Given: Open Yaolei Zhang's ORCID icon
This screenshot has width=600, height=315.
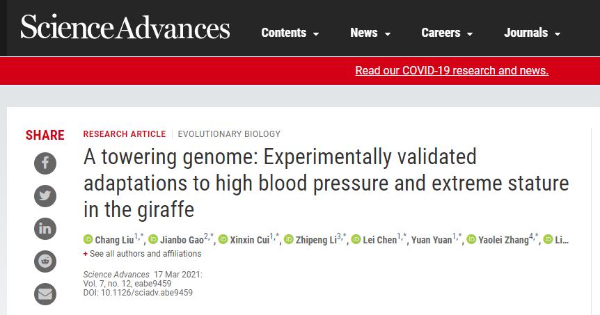Looking at the screenshot, I should [471, 239].
